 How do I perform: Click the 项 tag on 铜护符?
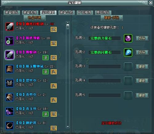(x=54, y=128)
